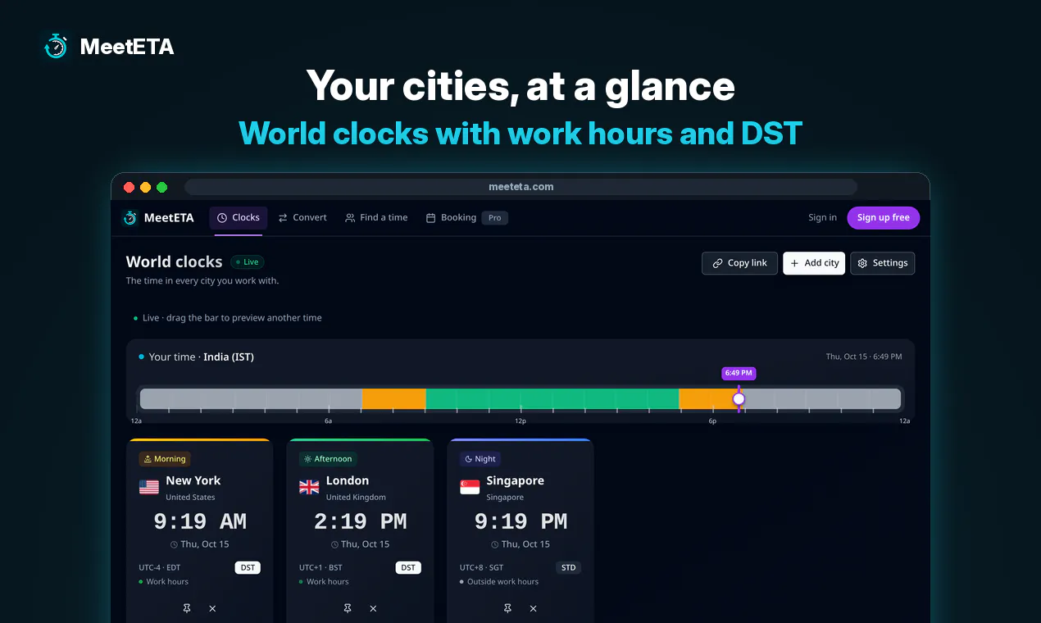
Task: Remove the London card with its X icon
Action: [x=373, y=608]
